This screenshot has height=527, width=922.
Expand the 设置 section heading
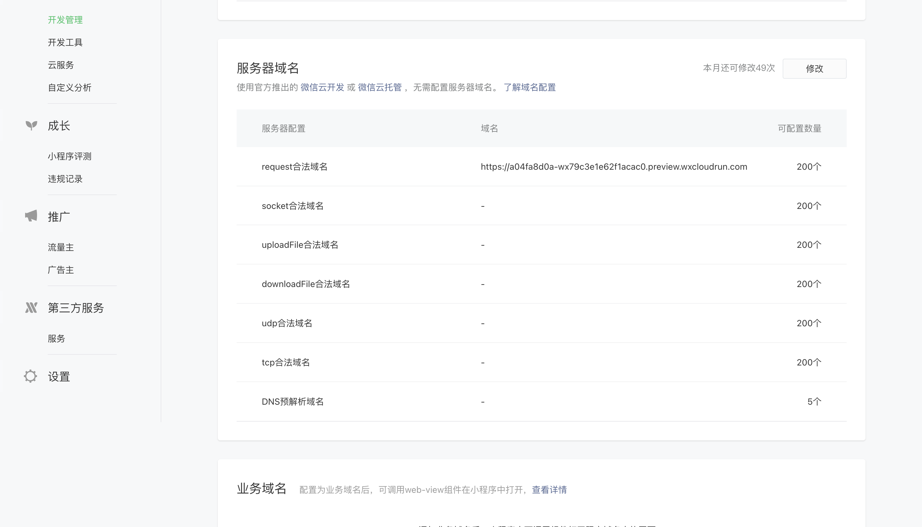(x=59, y=376)
